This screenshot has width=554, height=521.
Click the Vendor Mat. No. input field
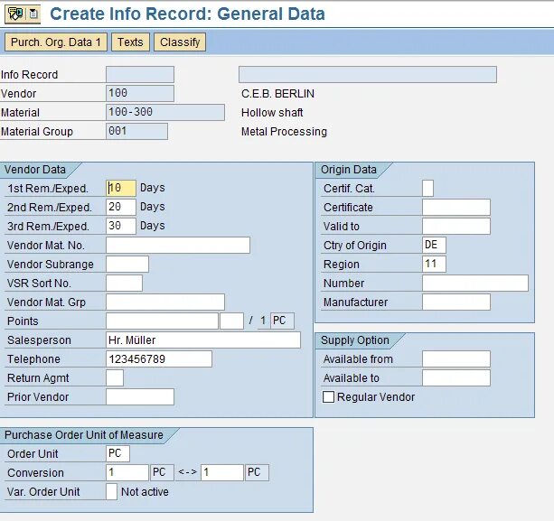[178, 245]
